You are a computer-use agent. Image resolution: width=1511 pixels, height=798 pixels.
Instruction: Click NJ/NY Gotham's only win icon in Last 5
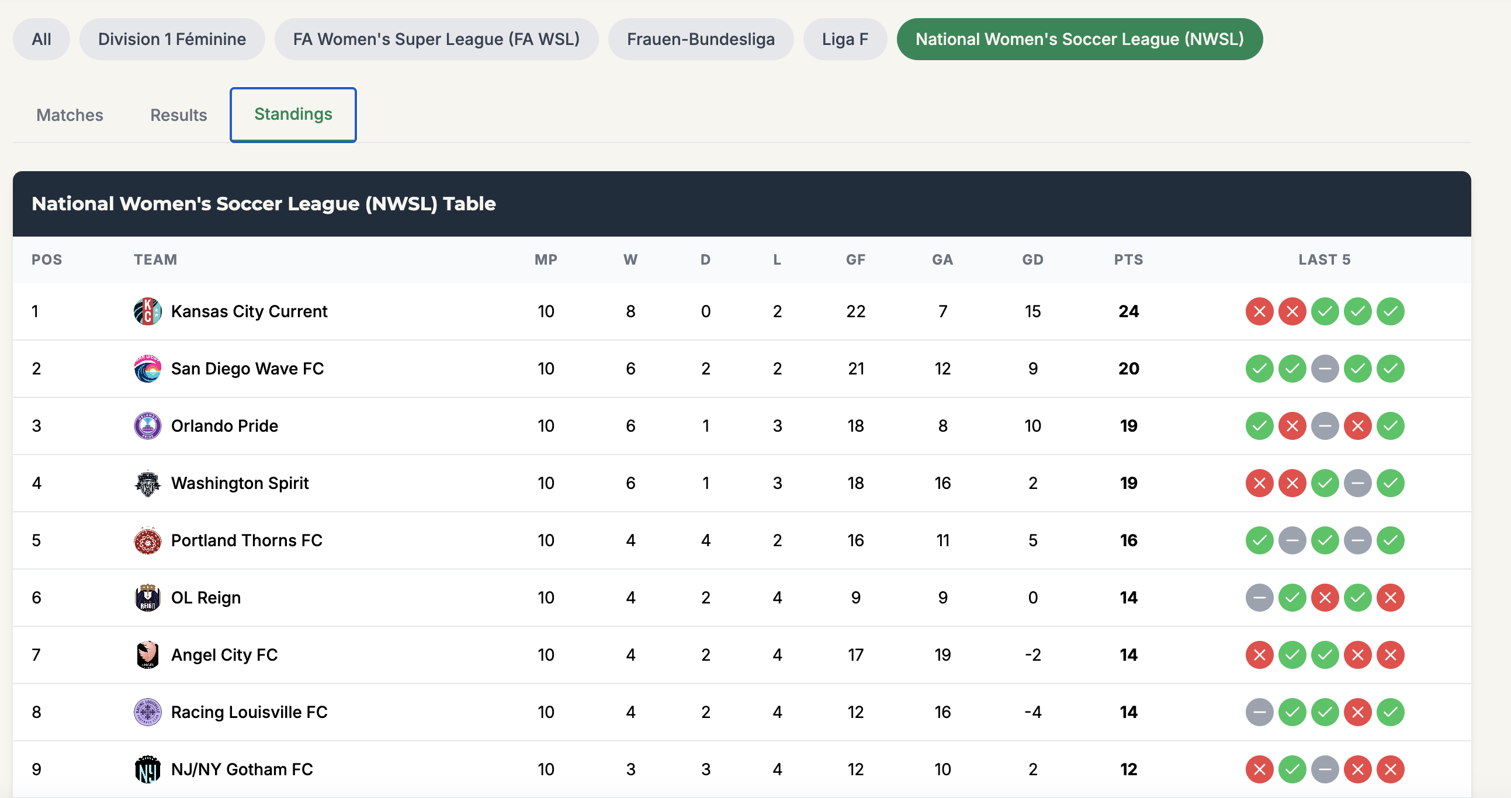[x=1292, y=770]
